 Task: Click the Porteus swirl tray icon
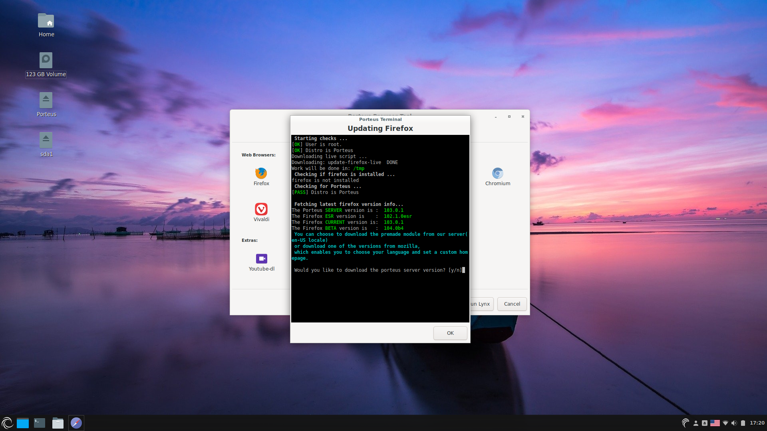[x=686, y=423]
